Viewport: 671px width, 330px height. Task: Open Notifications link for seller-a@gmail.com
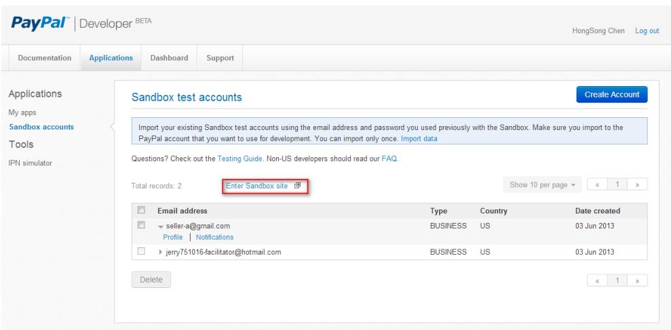[215, 237]
